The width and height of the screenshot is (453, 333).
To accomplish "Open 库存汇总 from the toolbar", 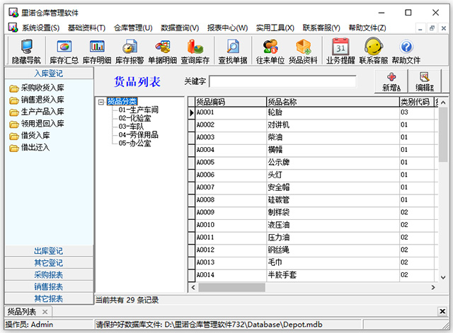I will tap(64, 51).
